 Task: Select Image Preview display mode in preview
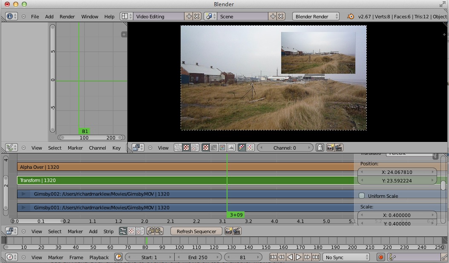coord(206,148)
